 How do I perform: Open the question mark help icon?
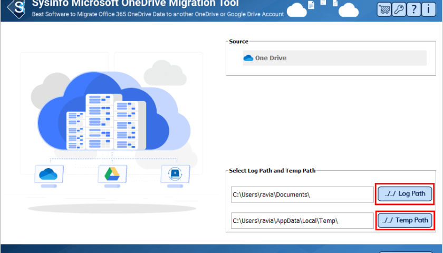click(413, 9)
